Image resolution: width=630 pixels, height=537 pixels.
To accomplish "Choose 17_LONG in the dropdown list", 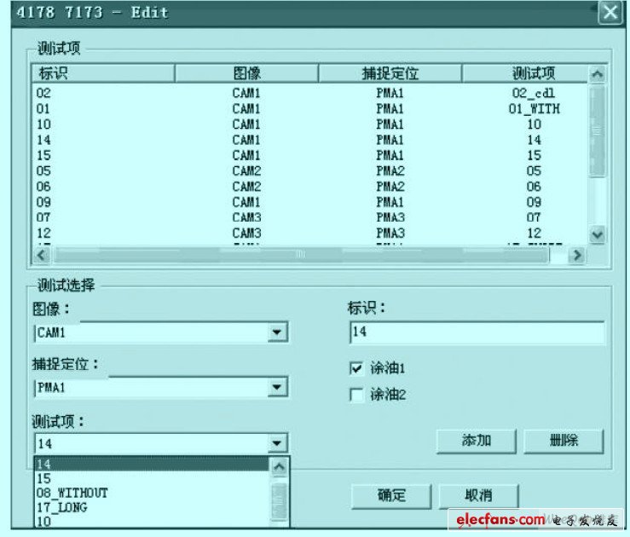I will tap(61, 507).
